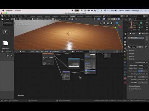Toggle Subsurface Translucency checkbox
The width and height of the screenshot is (149, 111).
point(147,80)
